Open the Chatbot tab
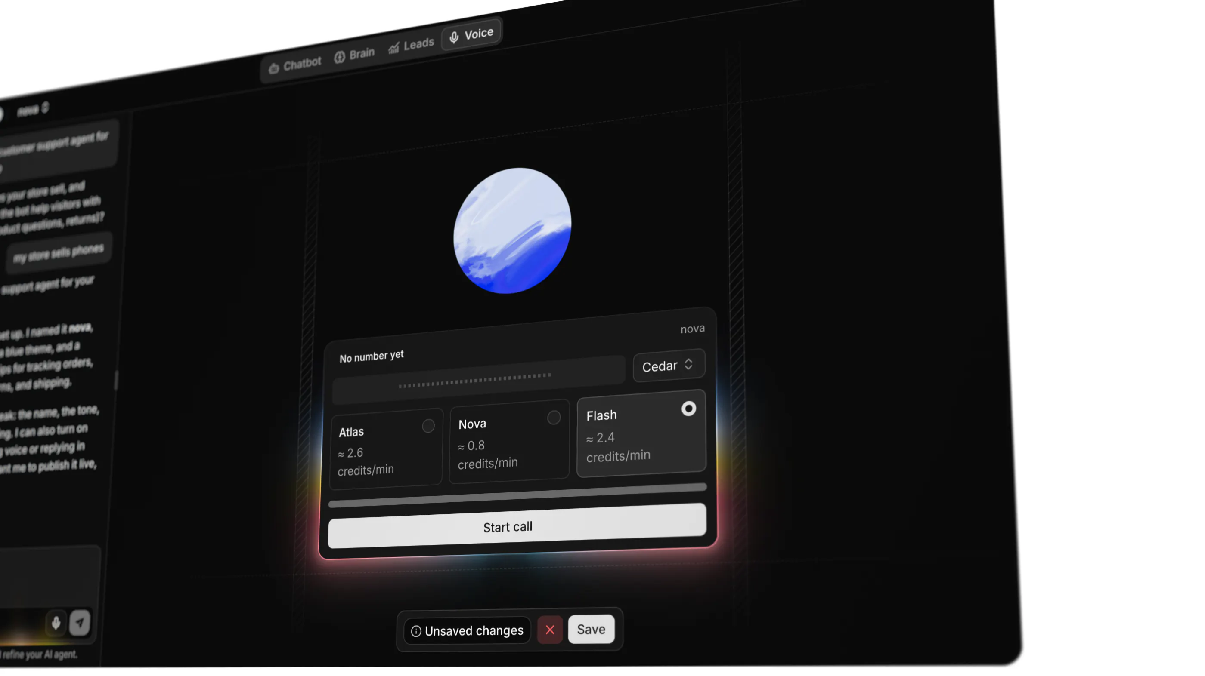Image resolution: width=1205 pixels, height=676 pixels. point(296,65)
